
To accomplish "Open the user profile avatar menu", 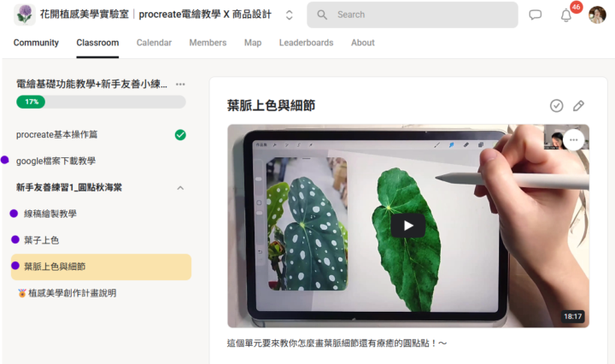I will click(x=597, y=15).
